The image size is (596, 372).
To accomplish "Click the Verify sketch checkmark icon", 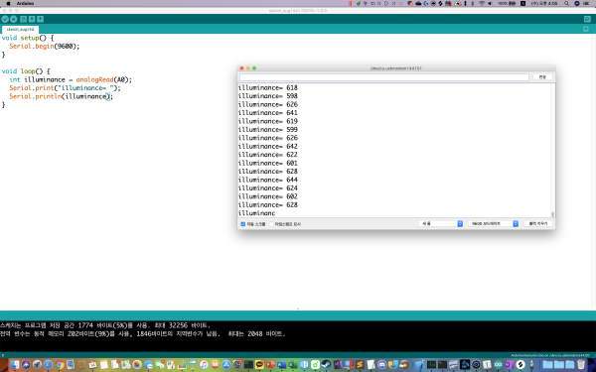I will [5, 19].
